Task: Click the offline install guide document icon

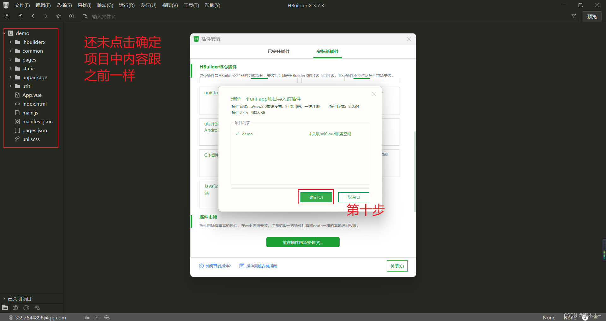Action: [242, 266]
